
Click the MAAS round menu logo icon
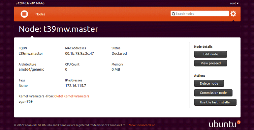[x=24, y=14]
